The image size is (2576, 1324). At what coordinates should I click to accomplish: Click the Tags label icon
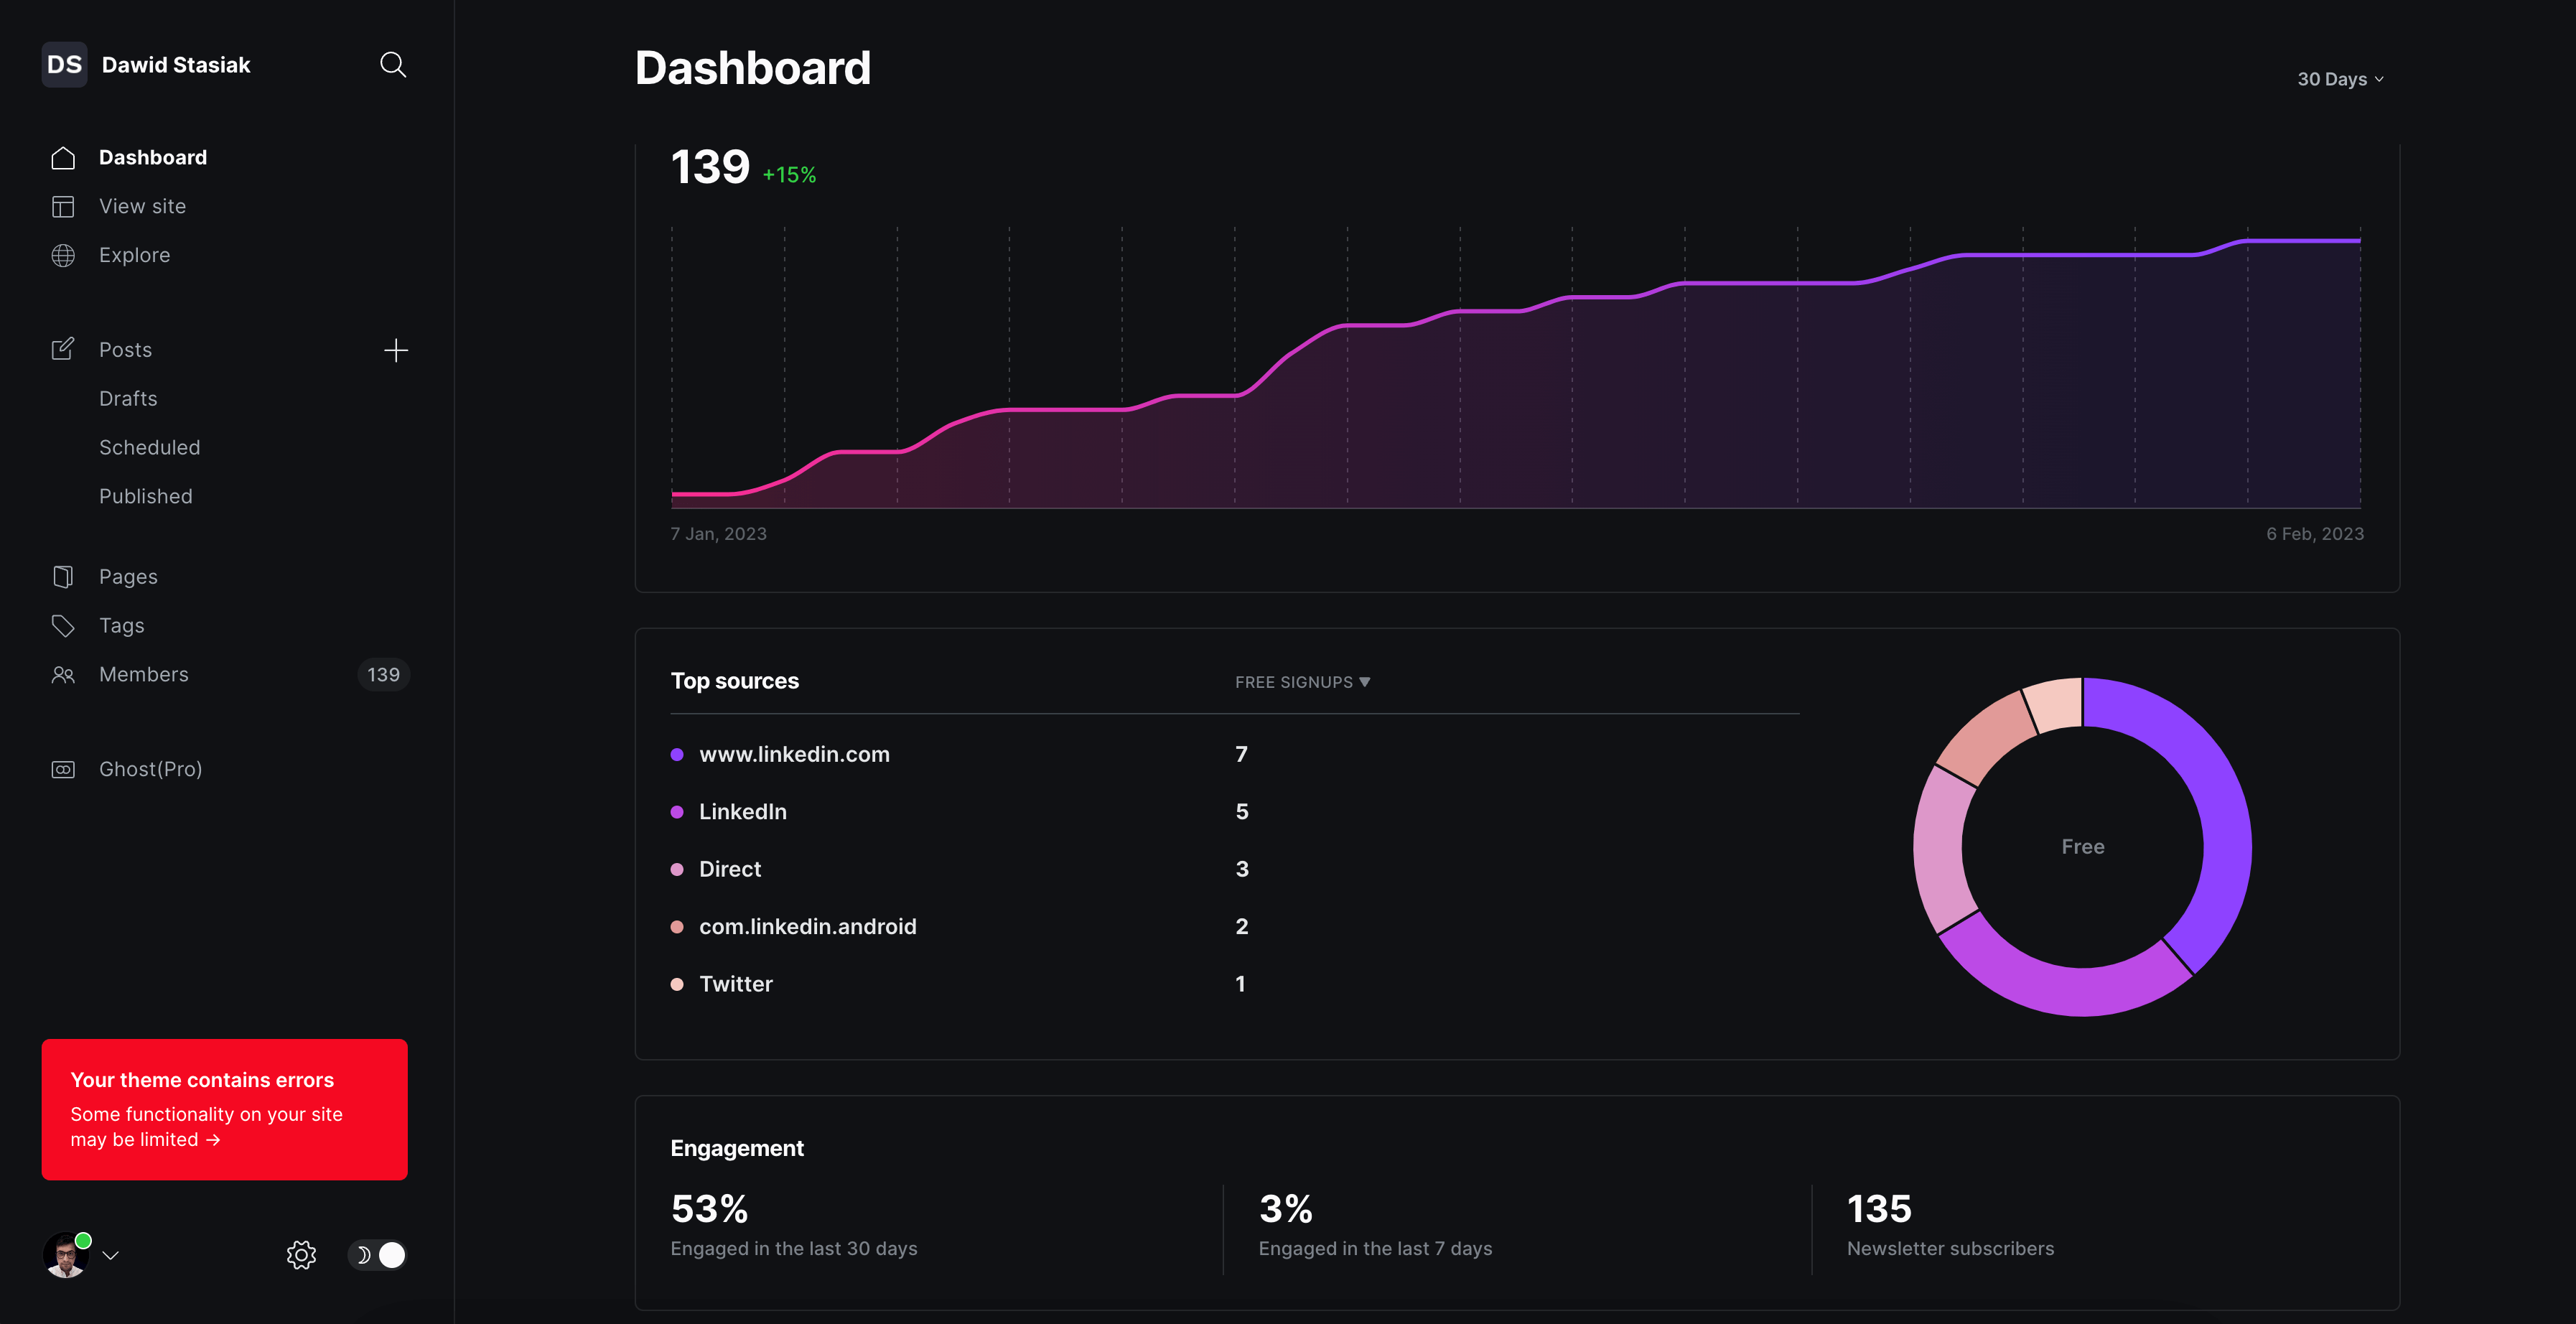(x=63, y=626)
